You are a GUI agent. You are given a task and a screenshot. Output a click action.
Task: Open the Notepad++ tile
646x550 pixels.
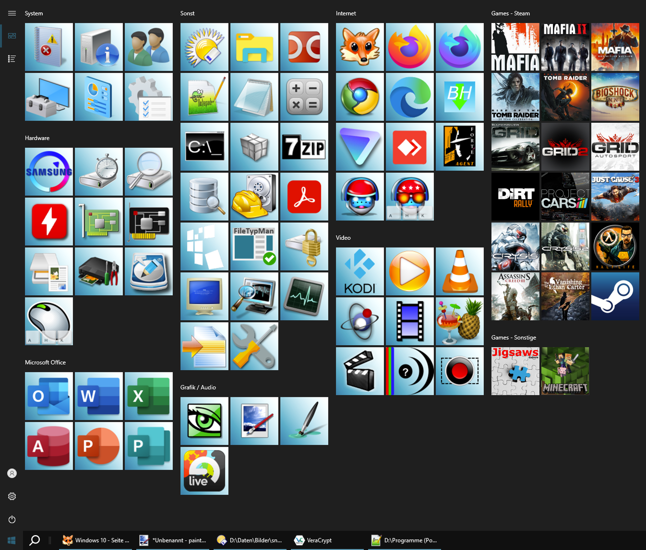pos(204,97)
